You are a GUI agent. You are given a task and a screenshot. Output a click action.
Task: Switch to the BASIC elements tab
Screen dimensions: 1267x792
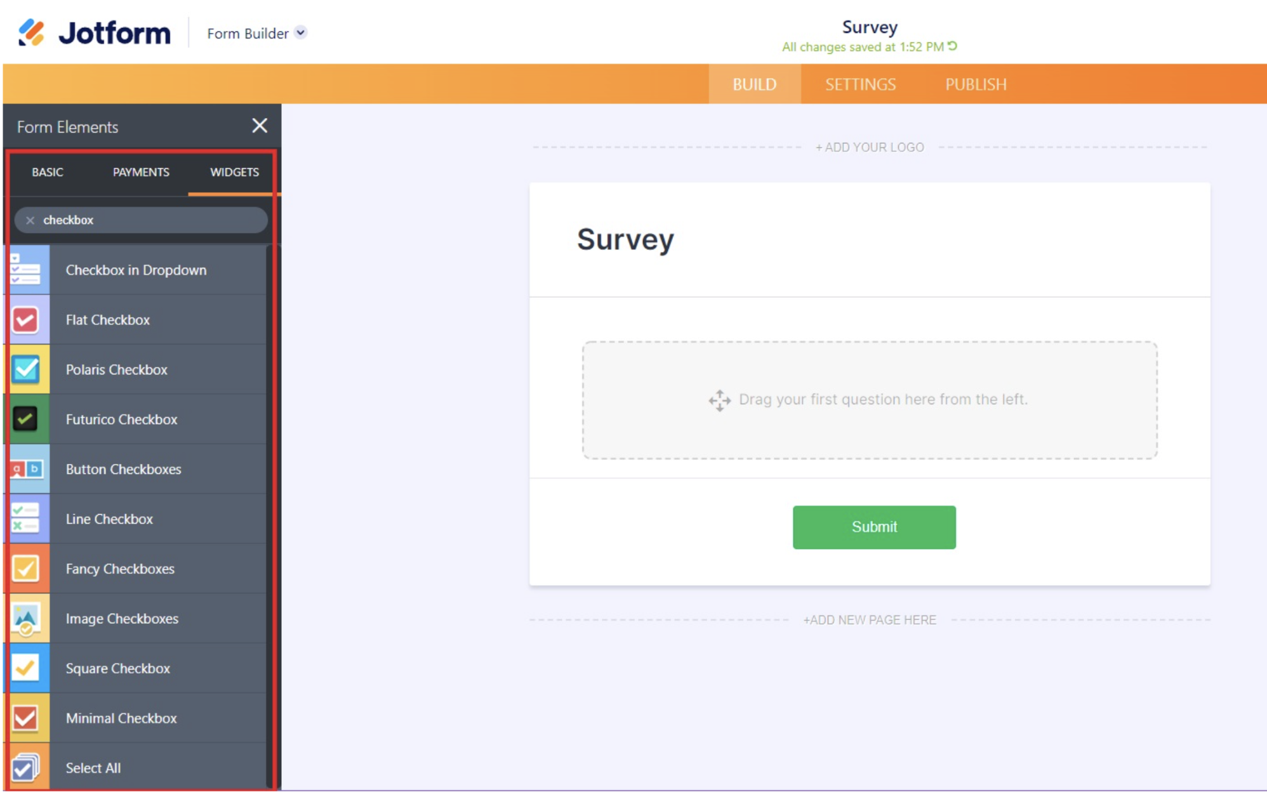point(48,172)
